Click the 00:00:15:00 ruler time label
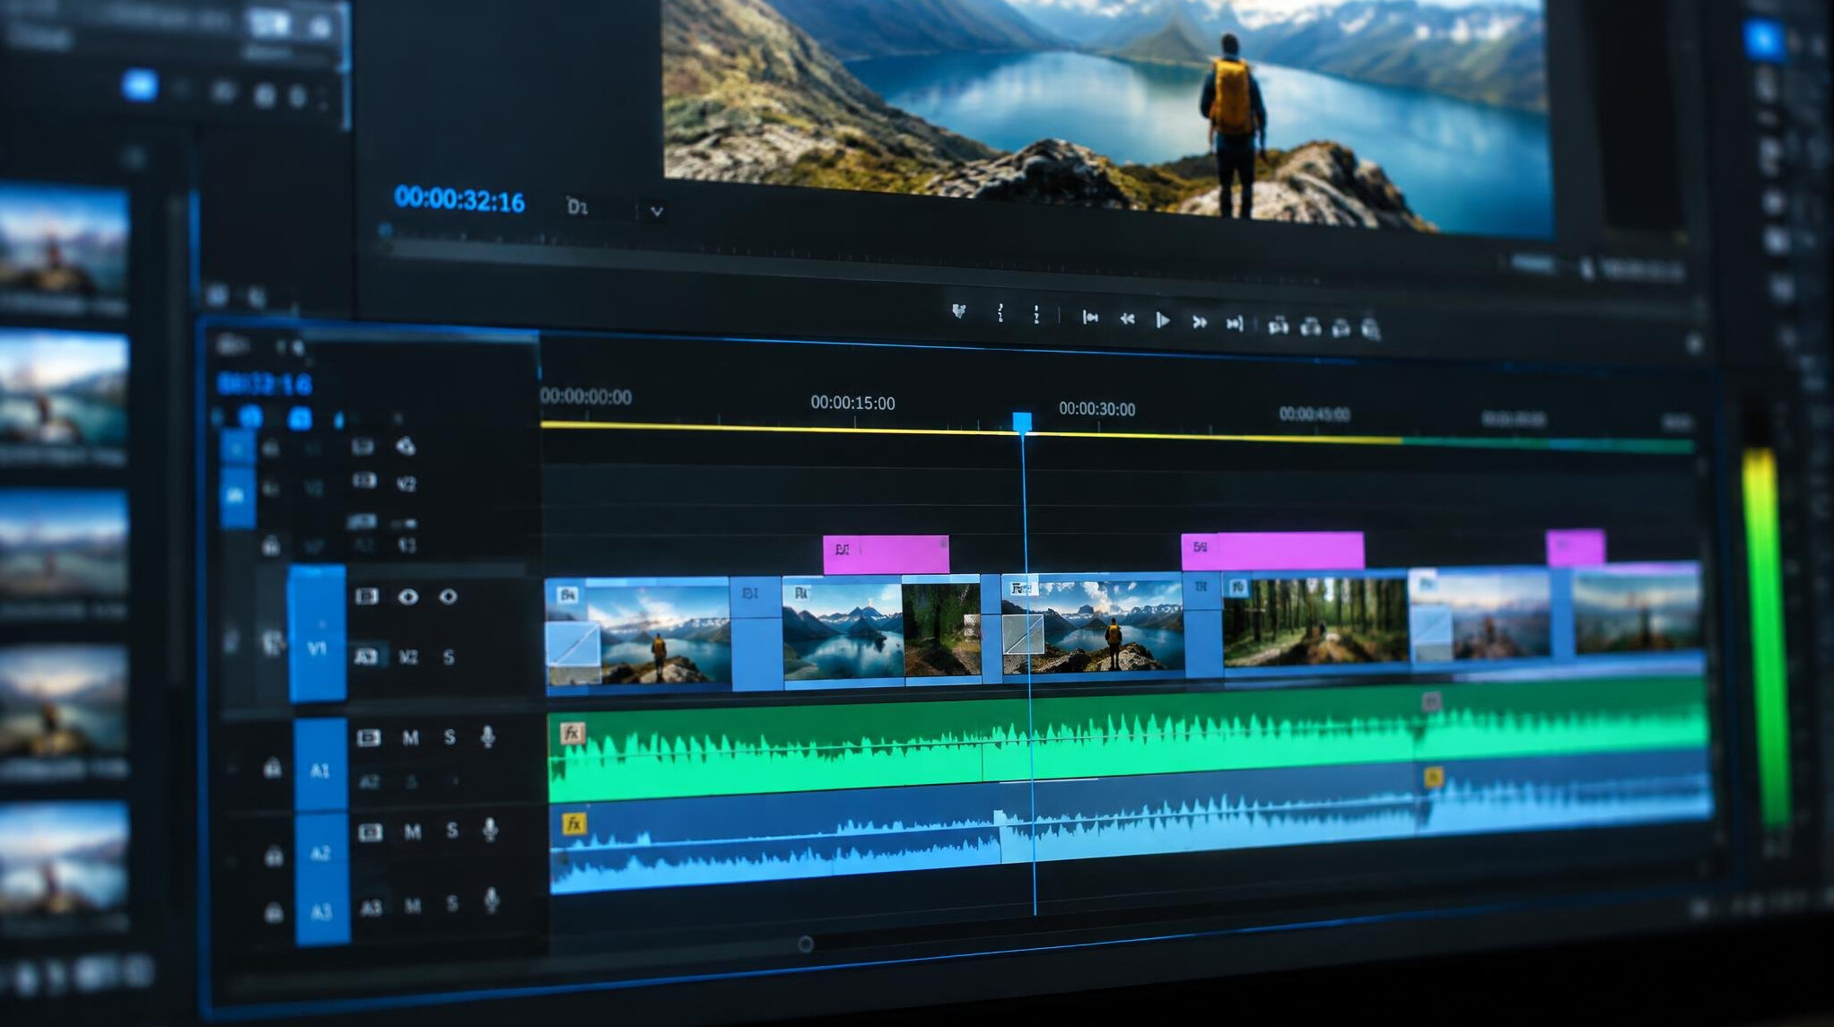The height and width of the screenshot is (1027, 1834). 852,403
